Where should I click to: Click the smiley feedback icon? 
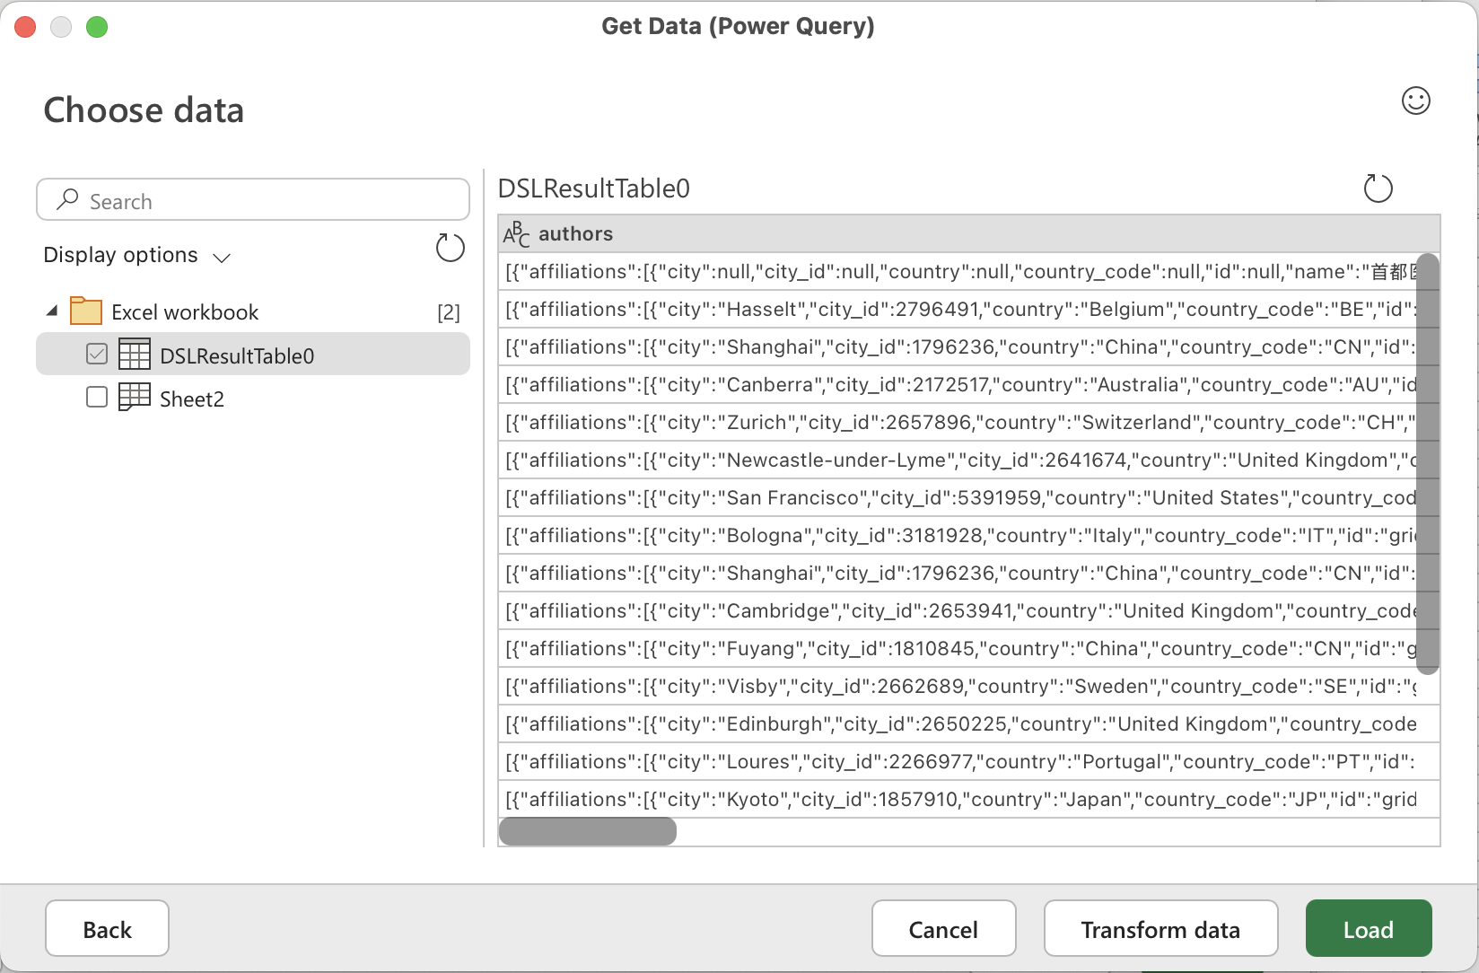1416,101
